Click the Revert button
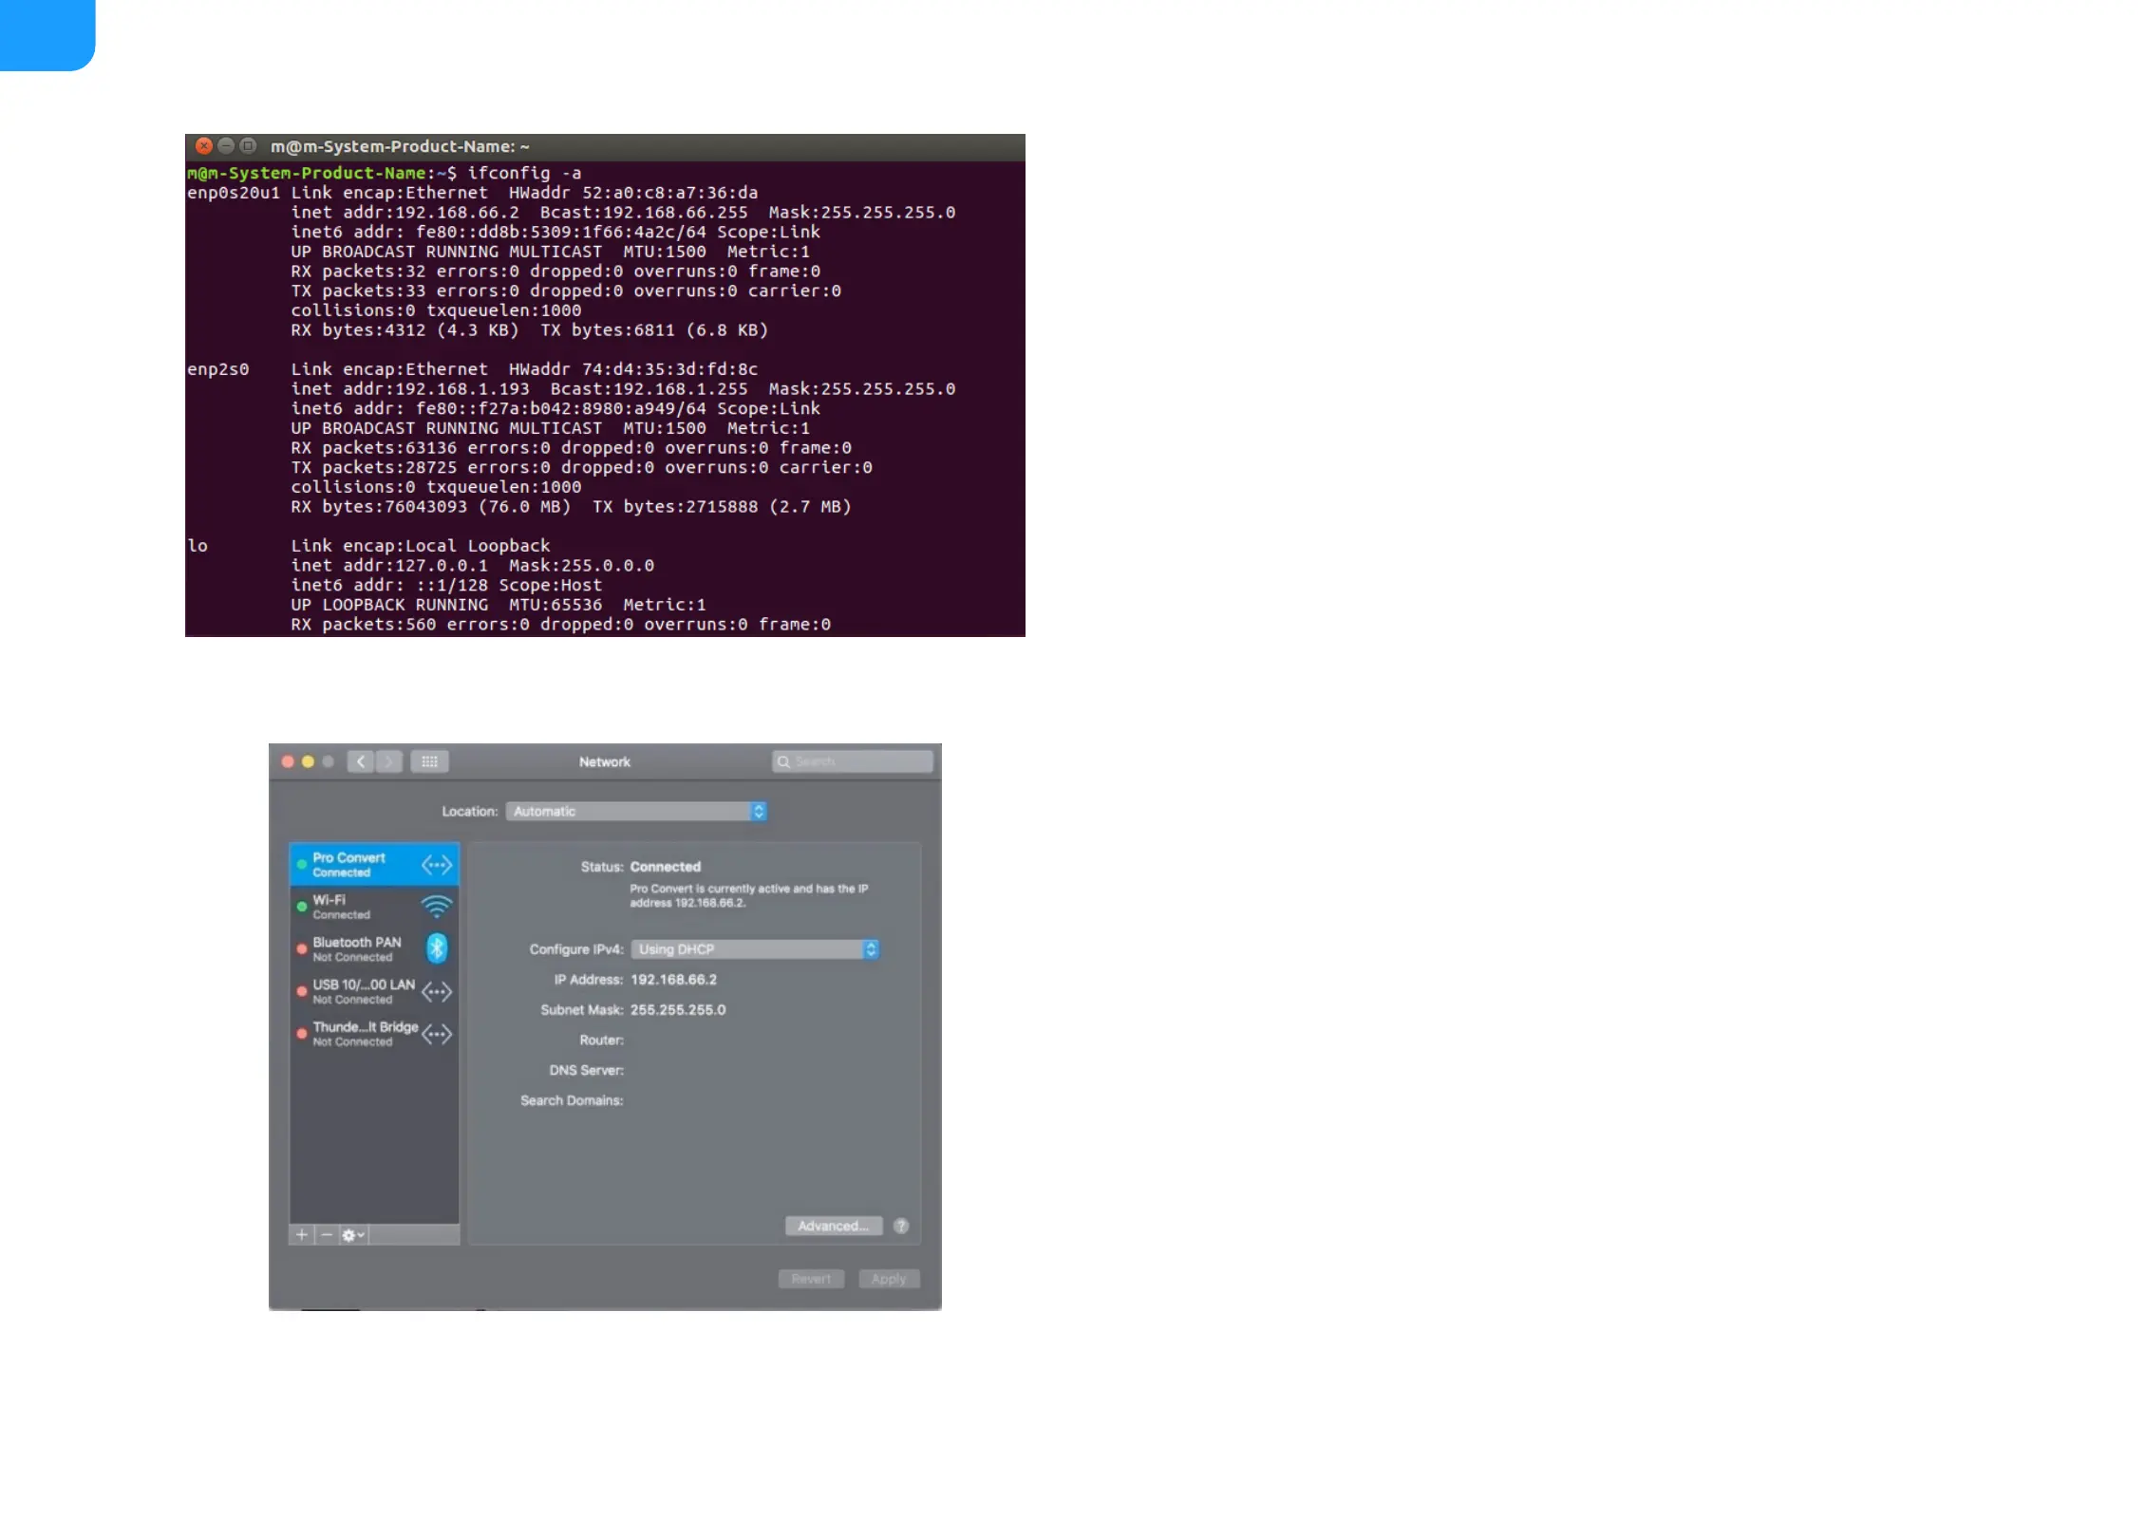The width and height of the screenshot is (2146, 1519). 811,1279
